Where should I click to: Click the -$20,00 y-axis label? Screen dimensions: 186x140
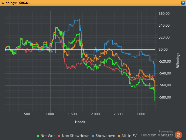tap(165, 61)
